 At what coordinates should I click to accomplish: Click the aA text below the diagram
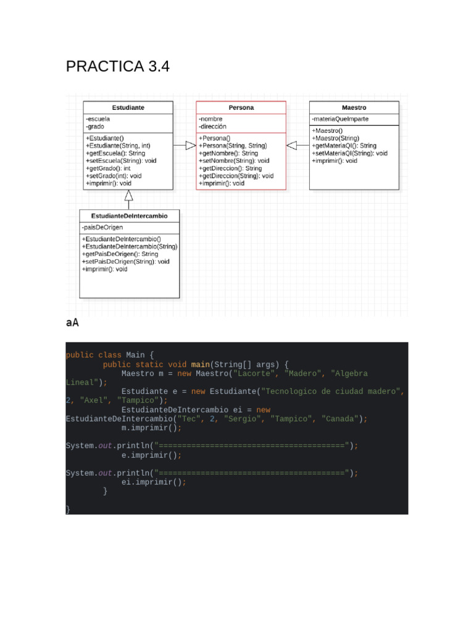click(72, 322)
